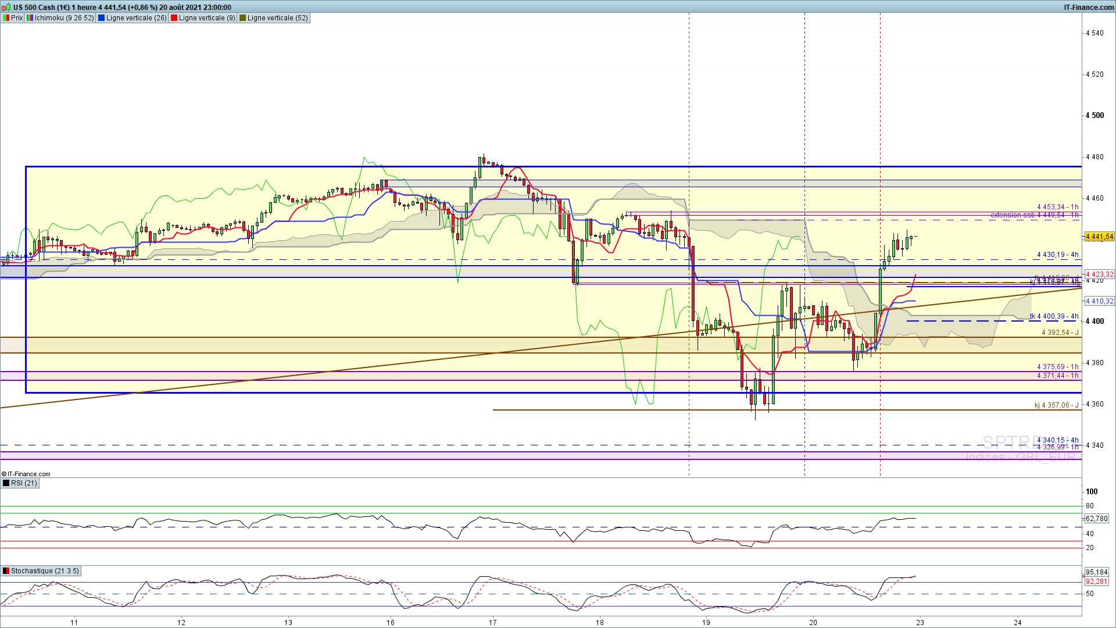Screen dimensions: 1116x628
Task: Click the black square icon beside RSI (21)
Action: 6,483
